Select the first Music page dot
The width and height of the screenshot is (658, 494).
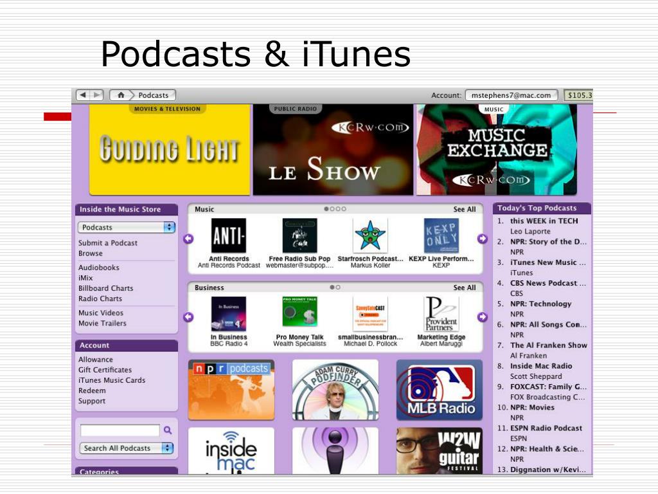pyautogui.click(x=326, y=209)
